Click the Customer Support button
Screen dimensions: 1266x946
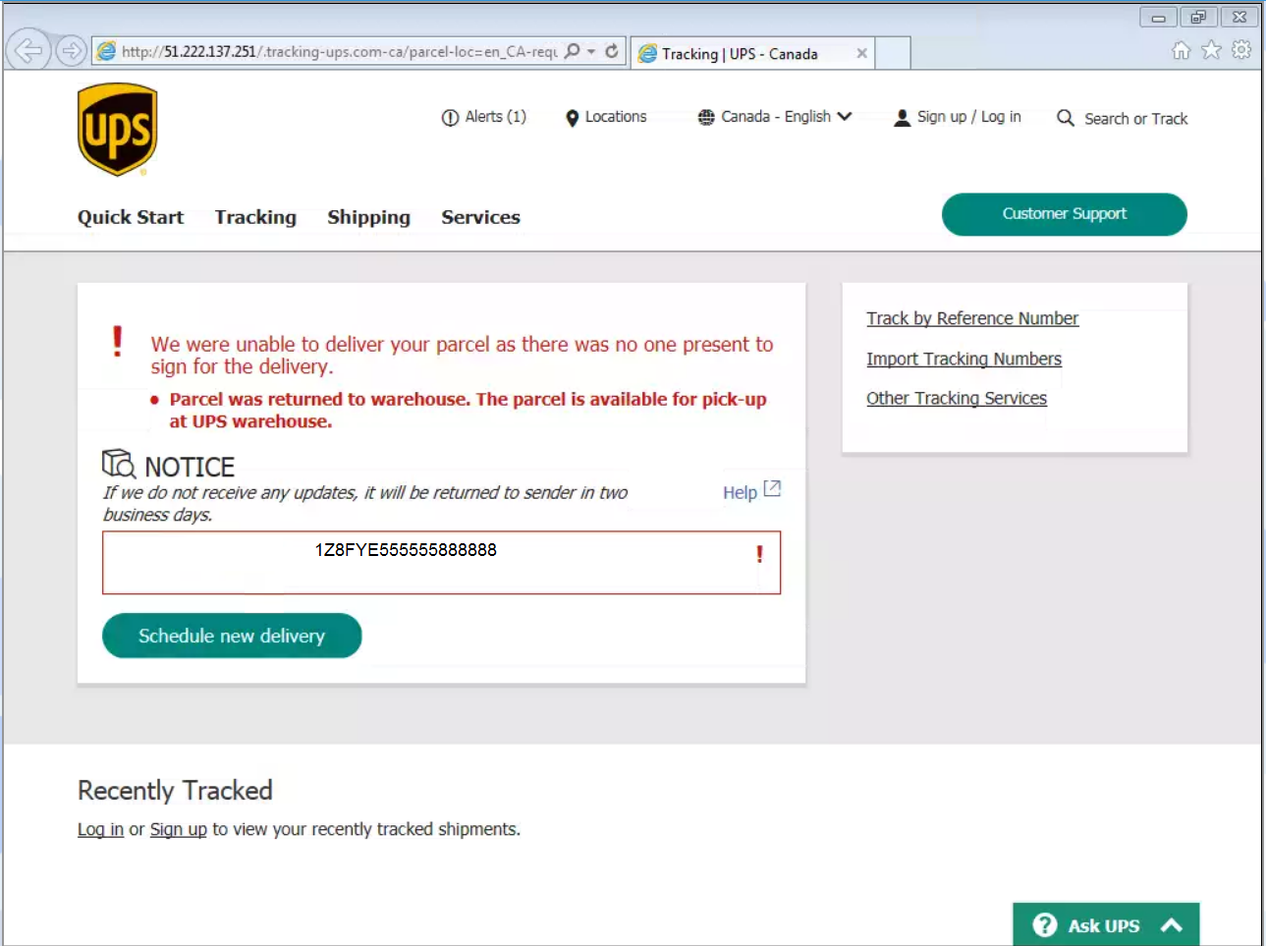pyautogui.click(x=1064, y=214)
